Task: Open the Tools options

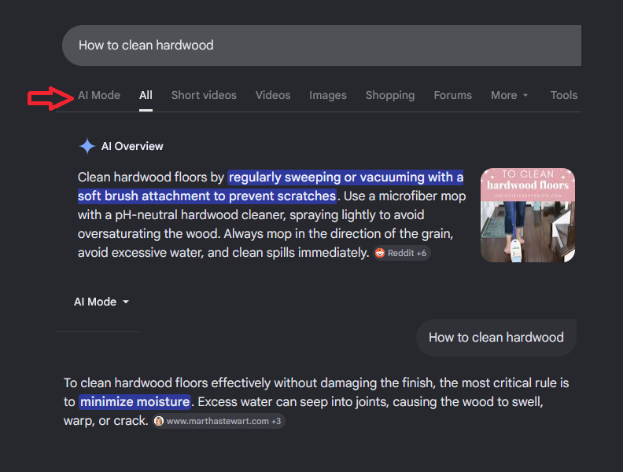Action: 564,95
